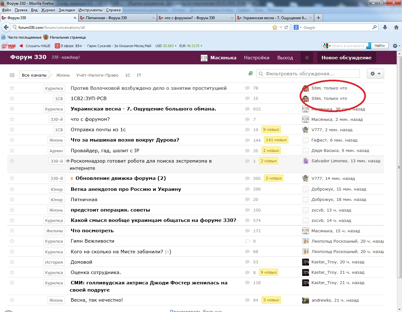Star the Против Волочковой discussion

pos(12,88)
